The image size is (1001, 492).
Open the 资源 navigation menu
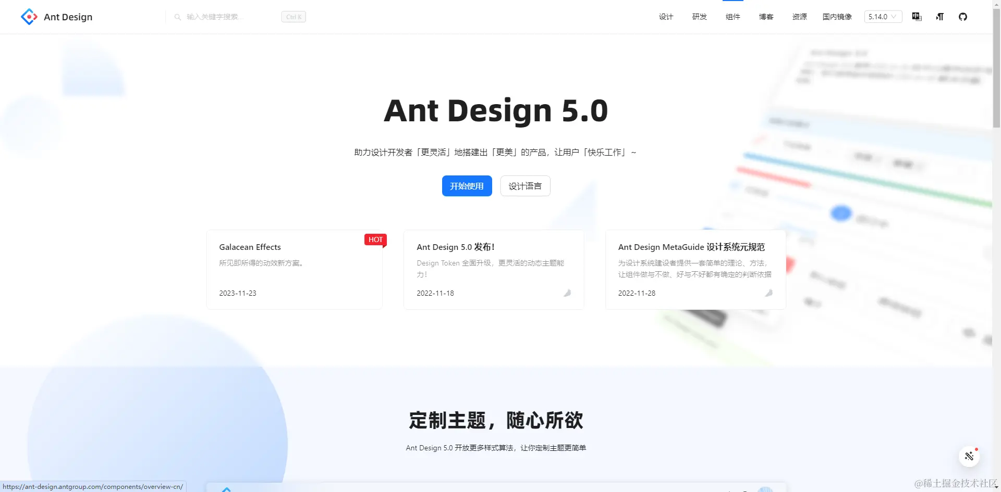click(x=799, y=17)
